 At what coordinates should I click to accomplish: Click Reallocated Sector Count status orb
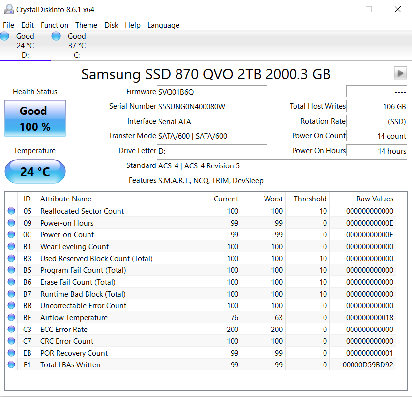coord(11,211)
